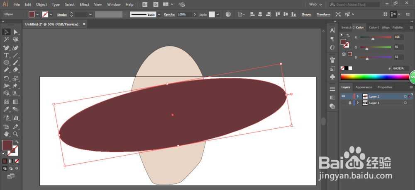The image size is (415, 190).
Task: Expand Layer 1 contents
Action: coord(358,103)
